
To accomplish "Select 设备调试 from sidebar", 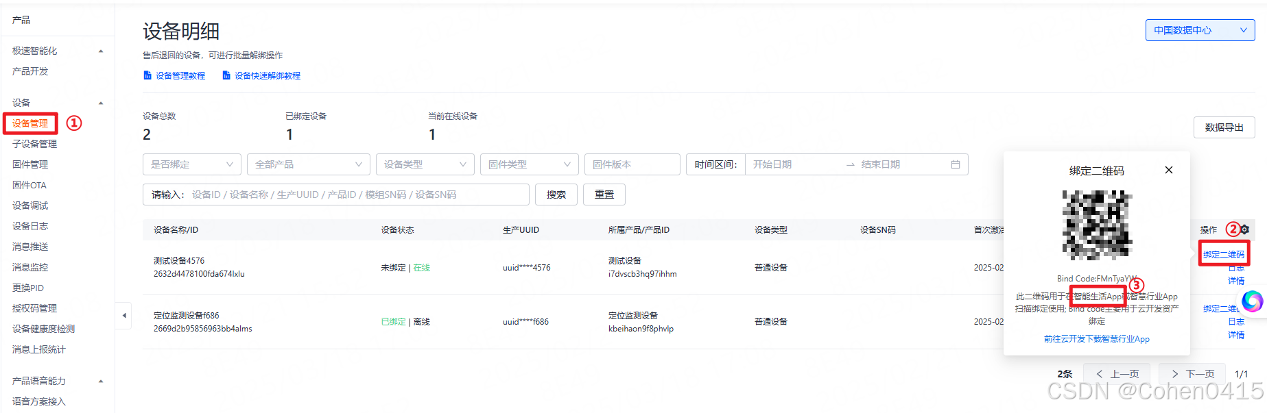I will pos(30,205).
